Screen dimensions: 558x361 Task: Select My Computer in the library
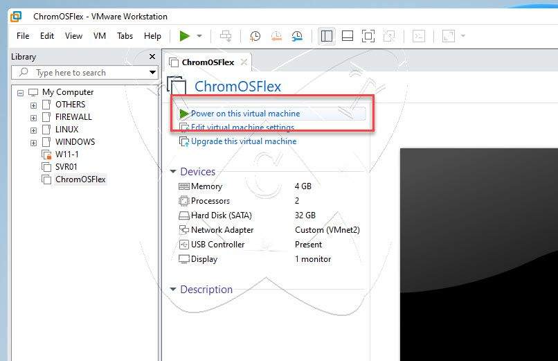68,92
